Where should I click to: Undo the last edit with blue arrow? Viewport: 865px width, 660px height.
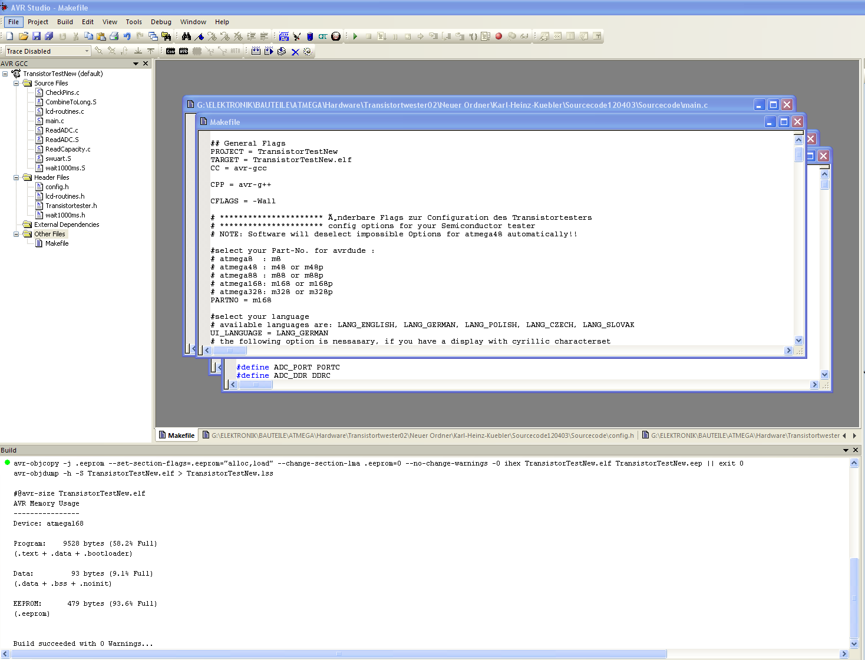[x=127, y=37]
